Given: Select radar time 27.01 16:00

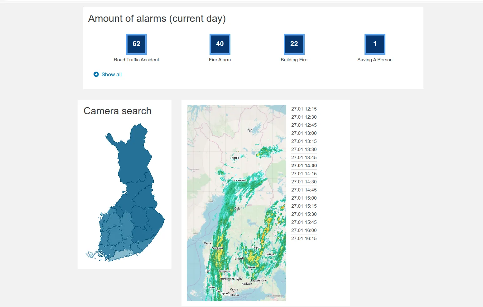Looking at the screenshot, I should pos(304,230).
